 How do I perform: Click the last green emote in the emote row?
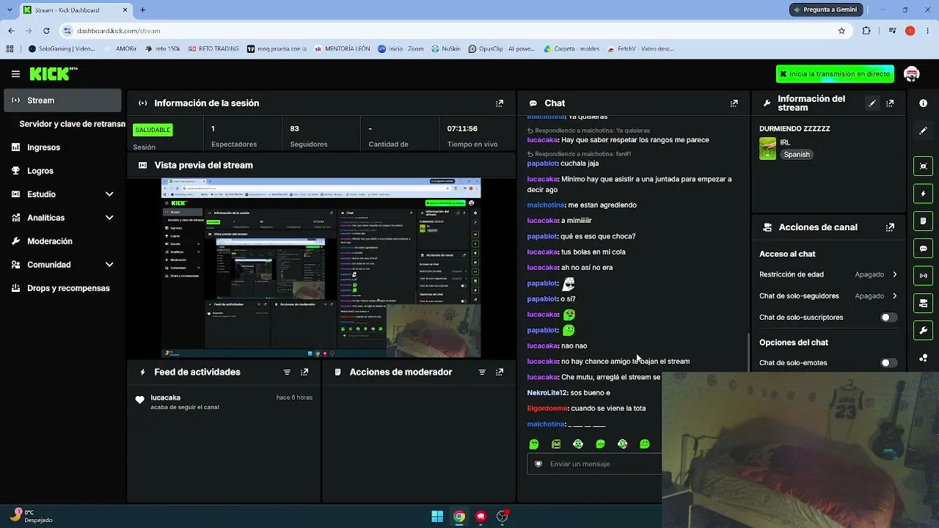pyautogui.click(x=645, y=444)
